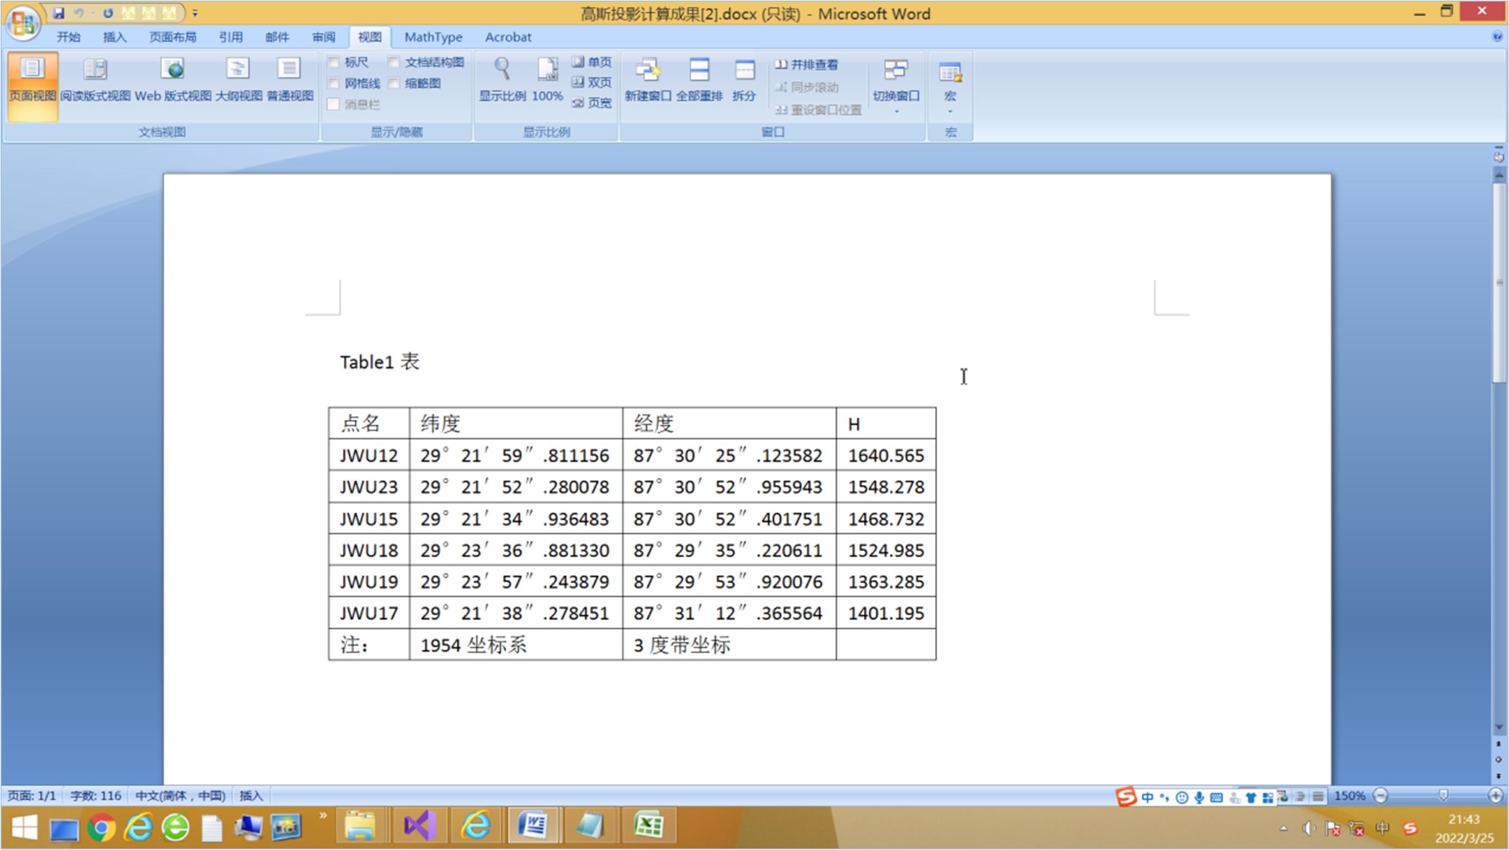Click Page Width button (页宽)
Viewport: 1509px width, 850px height.
pyautogui.click(x=592, y=103)
